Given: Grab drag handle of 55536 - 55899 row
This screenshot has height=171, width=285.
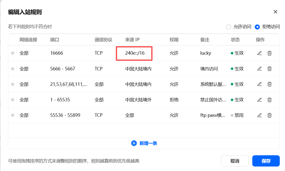Looking at the screenshot, I should [12, 115].
